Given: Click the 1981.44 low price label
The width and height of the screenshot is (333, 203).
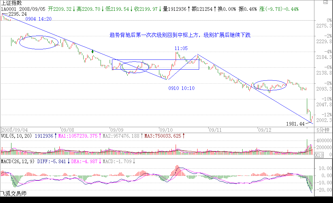Looking at the screenshot, I should point(295,124).
